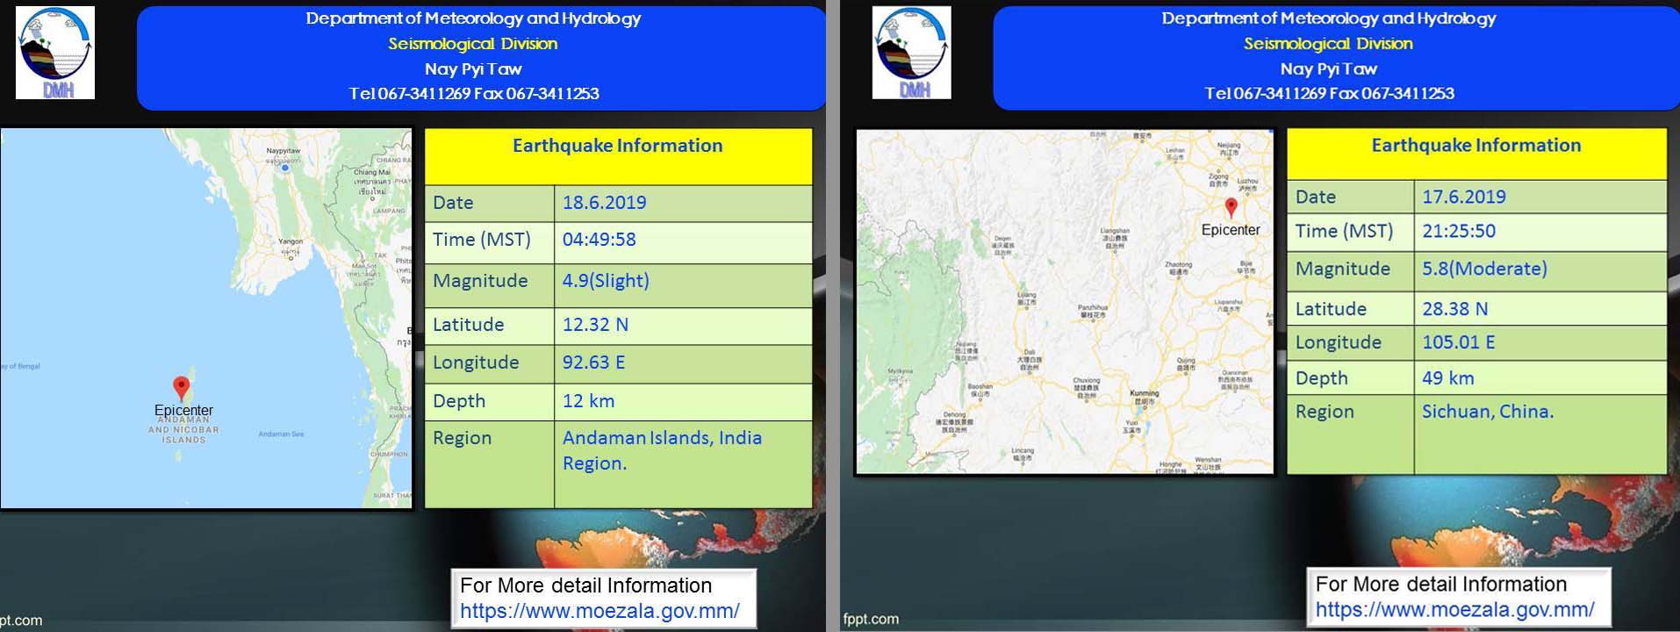
Task: Click the Time (MST) label on the Sichuan slide
Action: pyautogui.click(x=1344, y=232)
